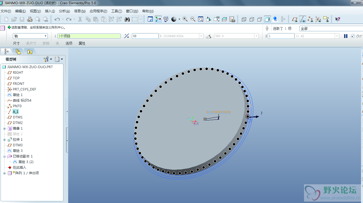The image size is (363, 203).
Task: Select the A_1 axis in model tree
Action: click(15, 112)
